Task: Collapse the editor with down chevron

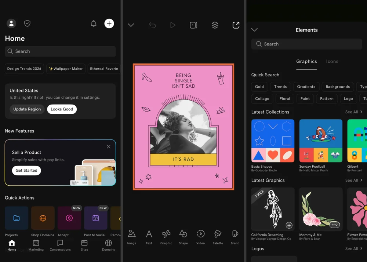Action: pos(131,25)
